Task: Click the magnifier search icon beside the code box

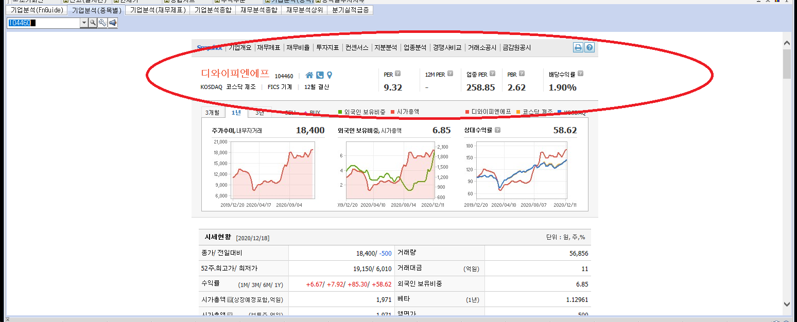Action: (x=93, y=23)
